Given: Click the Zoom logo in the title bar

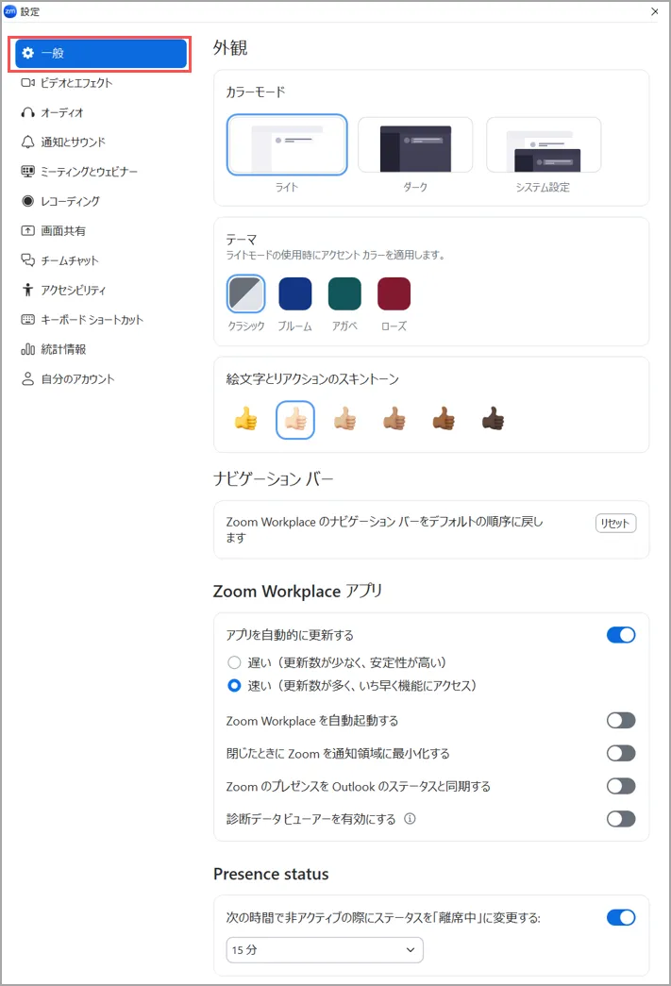Looking at the screenshot, I should coord(10,11).
